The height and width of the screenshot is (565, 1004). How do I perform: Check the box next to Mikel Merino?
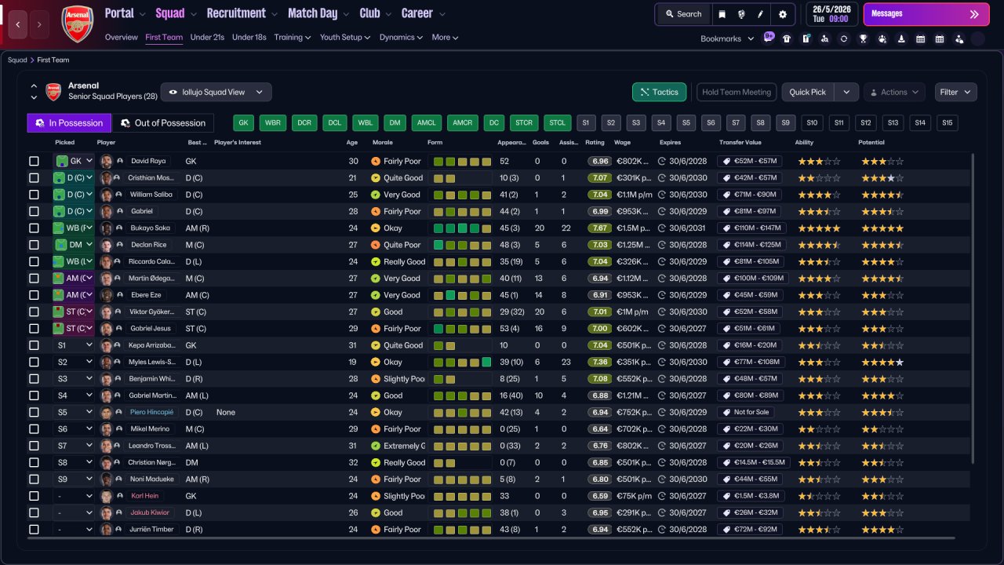pyautogui.click(x=34, y=429)
